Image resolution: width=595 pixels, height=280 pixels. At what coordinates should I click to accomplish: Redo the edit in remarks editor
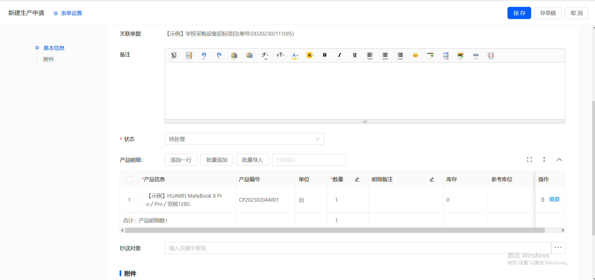[x=219, y=55]
